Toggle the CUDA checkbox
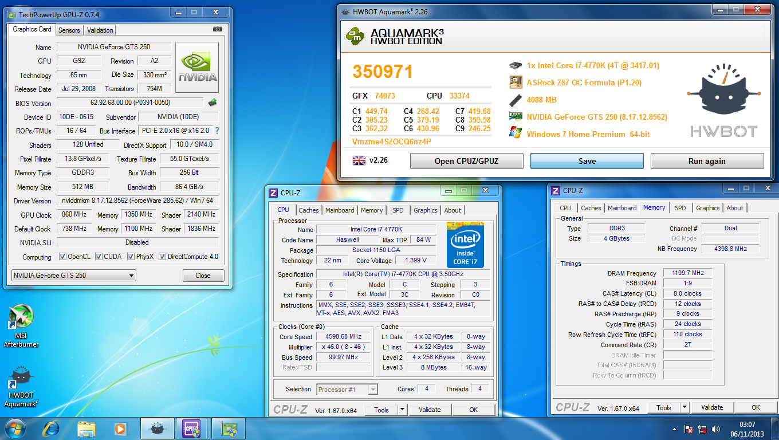The image size is (779, 440). pyautogui.click(x=99, y=257)
